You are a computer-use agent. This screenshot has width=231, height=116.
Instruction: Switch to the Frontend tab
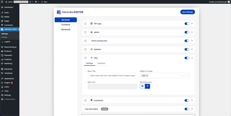(66, 25)
